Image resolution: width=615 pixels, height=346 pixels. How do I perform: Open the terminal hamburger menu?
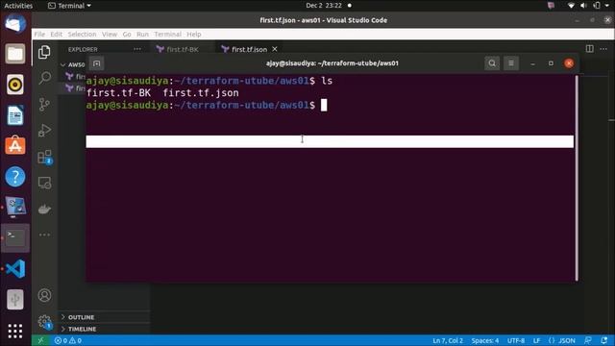[510, 63]
